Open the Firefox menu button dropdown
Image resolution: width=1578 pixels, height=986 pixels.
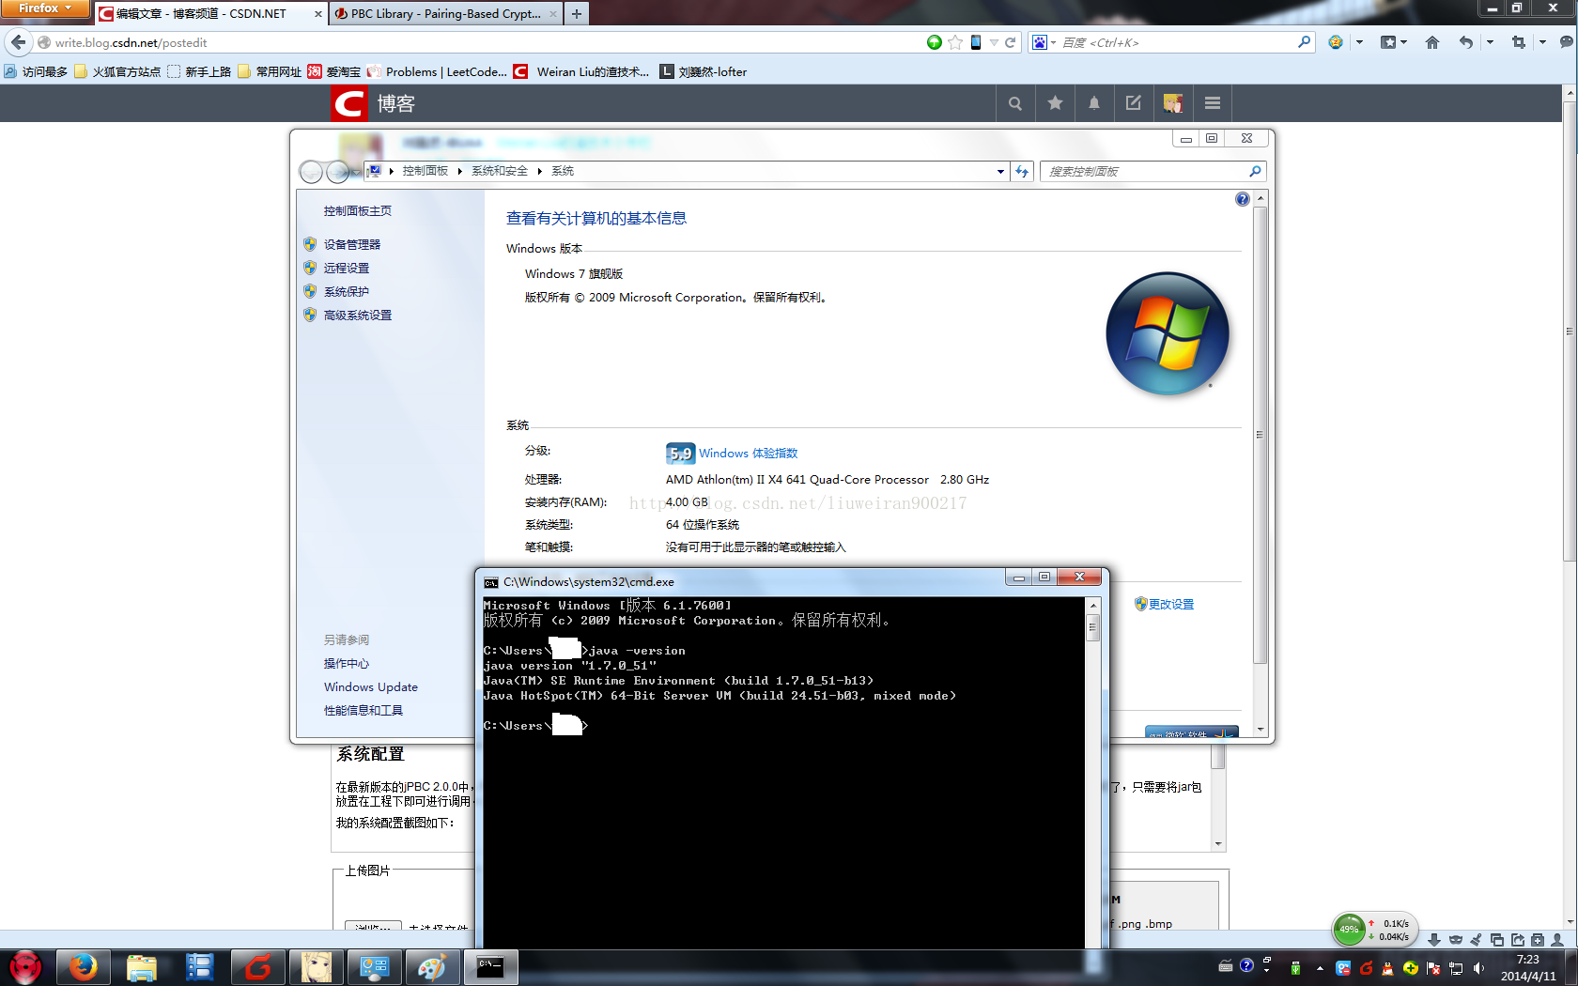(45, 8)
